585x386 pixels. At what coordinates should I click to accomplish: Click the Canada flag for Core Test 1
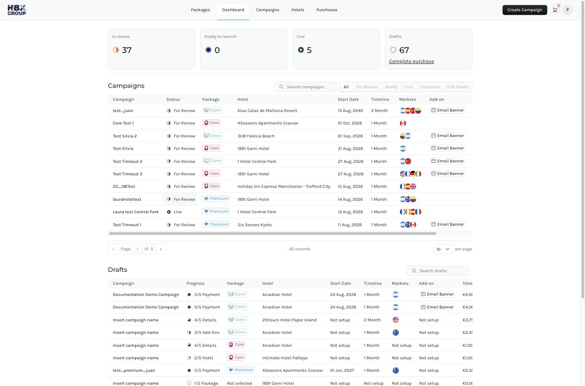coord(403,123)
